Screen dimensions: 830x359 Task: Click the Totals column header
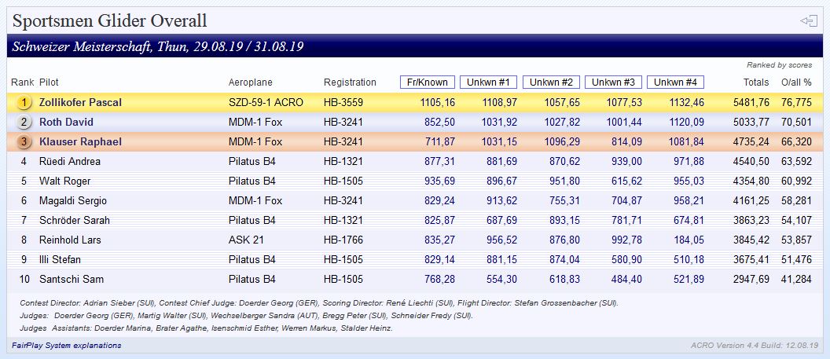(x=756, y=82)
